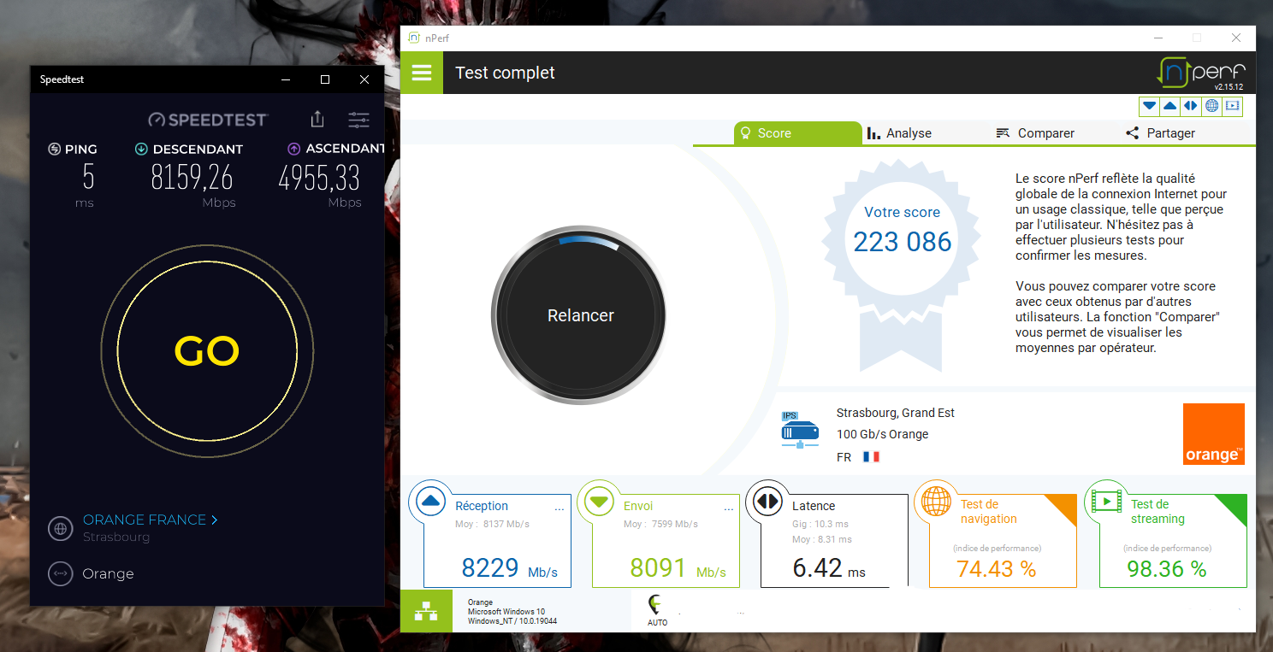Click the globe icon beside ORANGE FRANCE
Screen dimensions: 1273x652
61,528
